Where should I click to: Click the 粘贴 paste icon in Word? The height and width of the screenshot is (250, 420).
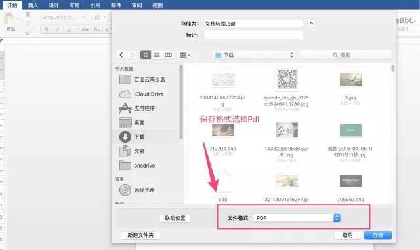click(x=9, y=19)
